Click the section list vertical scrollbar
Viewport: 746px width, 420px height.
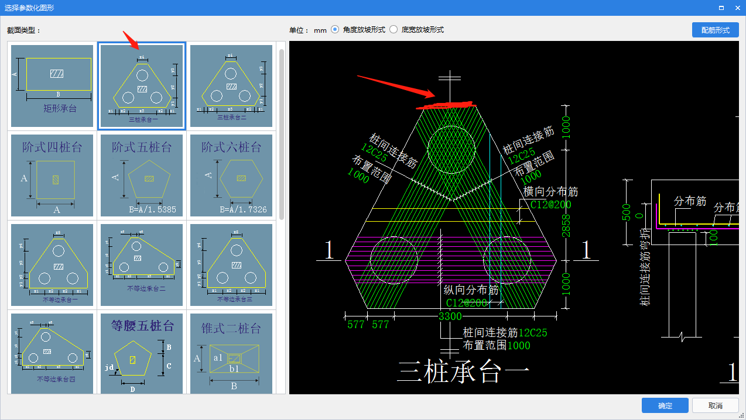[282, 135]
